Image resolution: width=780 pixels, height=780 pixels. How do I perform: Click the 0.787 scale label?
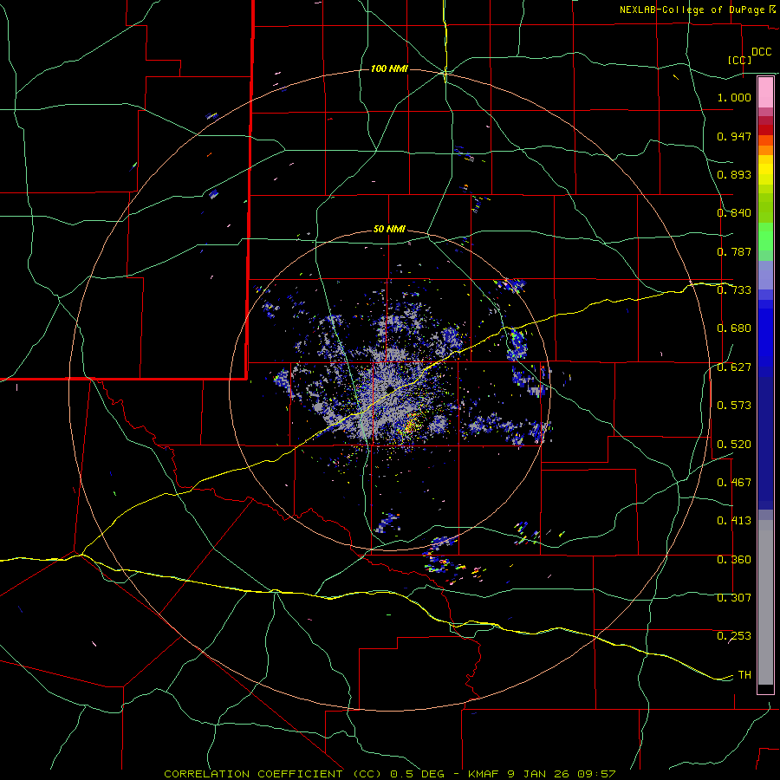pos(734,251)
